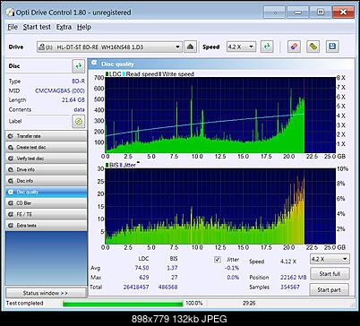Click the eraser disc icon
The width and height of the screenshot is (360, 326).
(x=294, y=47)
